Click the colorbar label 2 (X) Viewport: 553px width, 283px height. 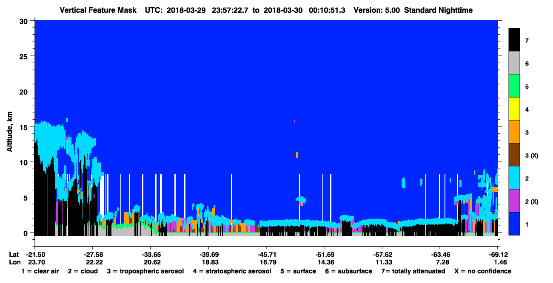tap(532, 201)
